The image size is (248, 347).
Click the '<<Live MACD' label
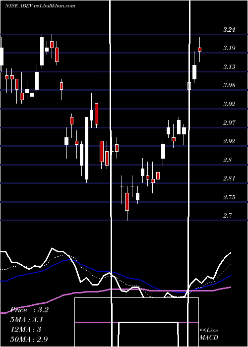click(209, 334)
